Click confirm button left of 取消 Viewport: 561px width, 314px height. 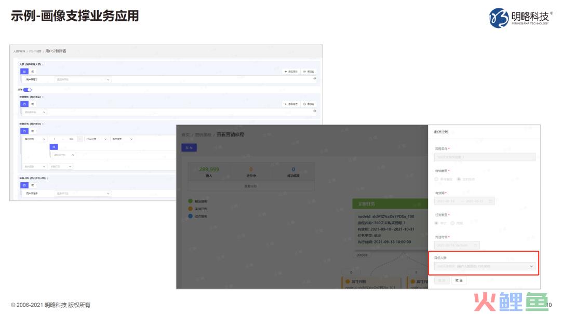(442, 280)
